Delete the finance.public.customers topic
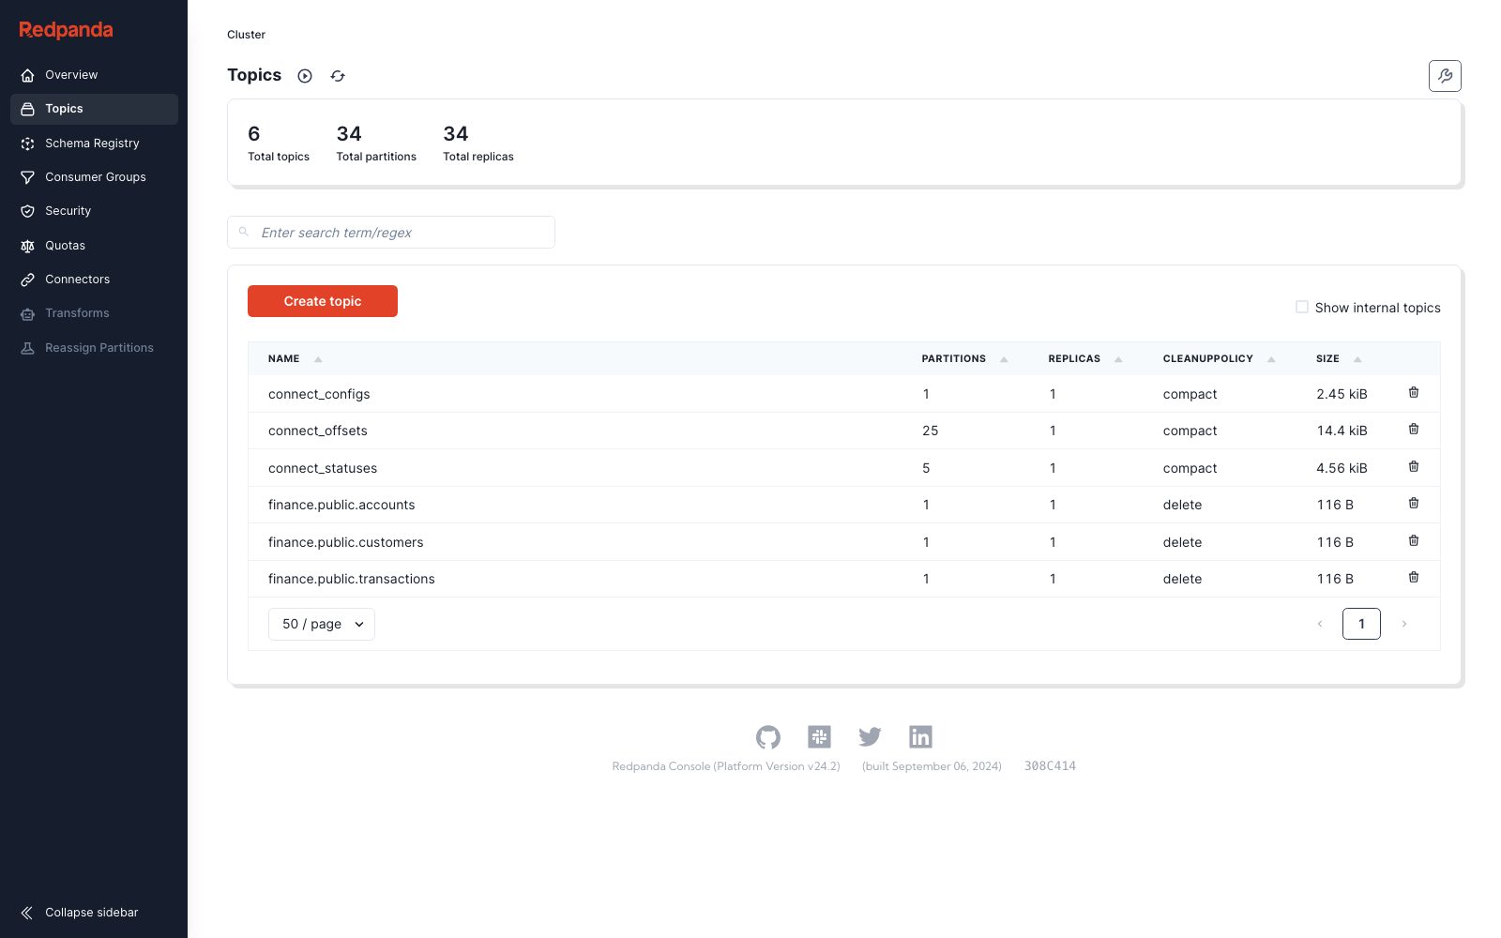Image resolution: width=1501 pixels, height=938 pixels. [1414, 541]
